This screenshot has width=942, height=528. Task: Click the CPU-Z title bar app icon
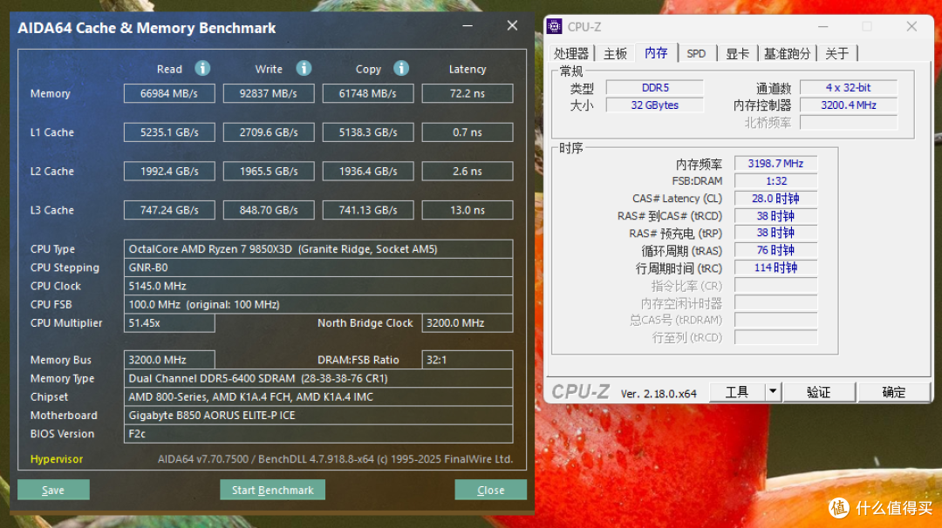(x=554, y=26)
